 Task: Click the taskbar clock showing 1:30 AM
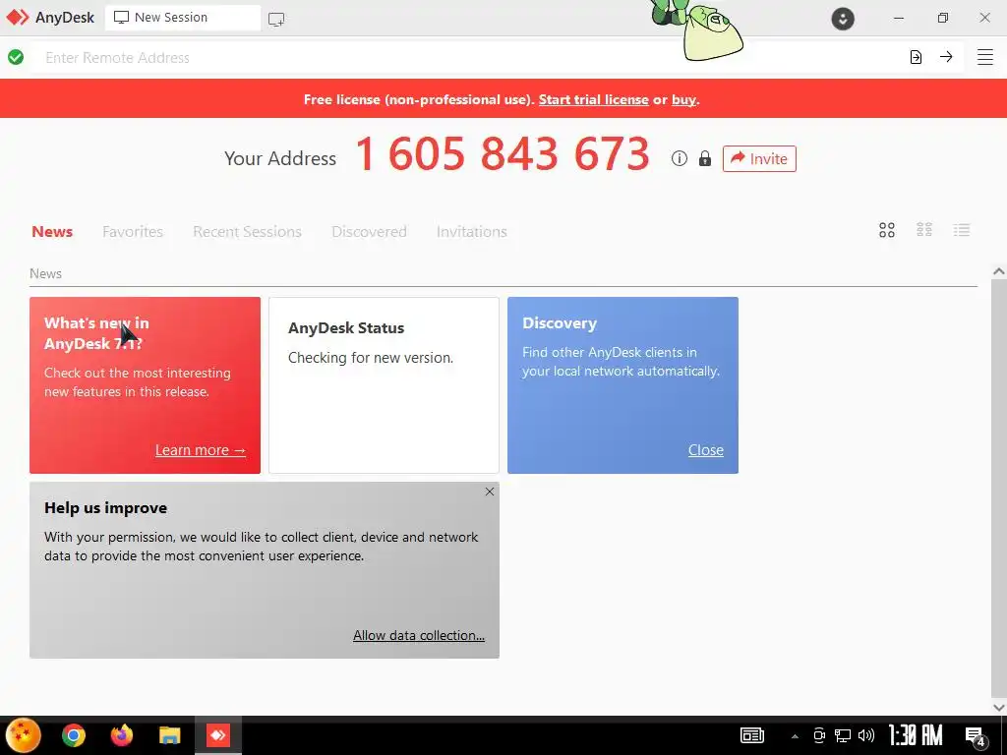pyautogui.click(x=916, y=735)
